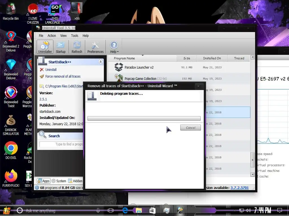Open the Bejeweled 2 Deluxe shortcut
The height and width of the screenshot is (216, 289).
(x=11, y=41)
